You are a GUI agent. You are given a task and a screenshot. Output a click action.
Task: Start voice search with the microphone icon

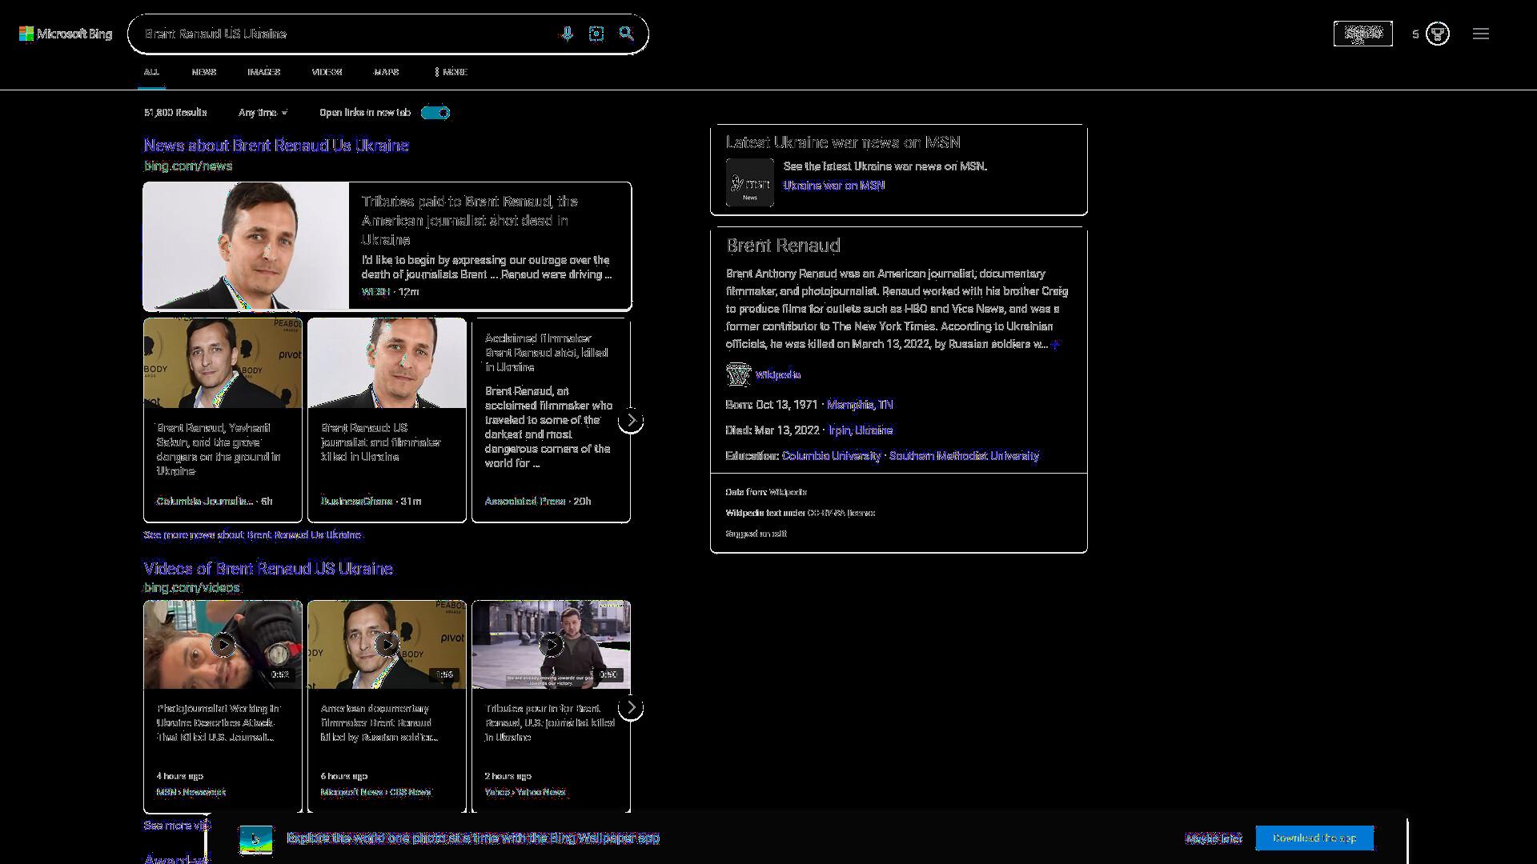point(567,34)
